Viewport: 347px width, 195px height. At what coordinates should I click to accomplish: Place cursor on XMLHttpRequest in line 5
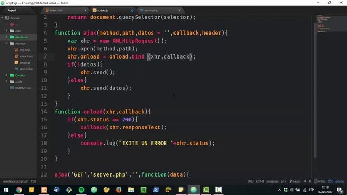pos(134,41)
